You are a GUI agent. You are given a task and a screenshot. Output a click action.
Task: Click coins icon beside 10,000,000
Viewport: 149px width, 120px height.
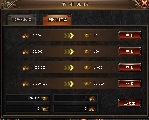coord(26,84)
